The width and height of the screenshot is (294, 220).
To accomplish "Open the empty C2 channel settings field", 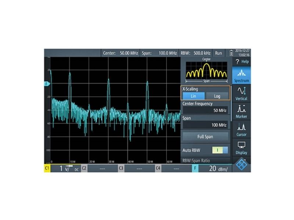I will click(103, 168).
